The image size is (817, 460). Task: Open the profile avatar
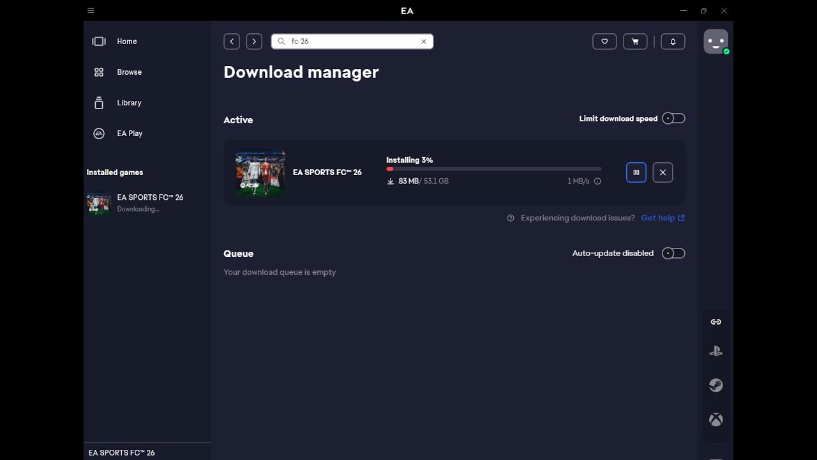click(716, 42)
